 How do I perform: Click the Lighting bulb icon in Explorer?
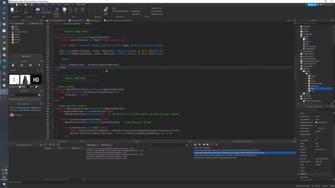pyautogui.click(x=301, y=37)
